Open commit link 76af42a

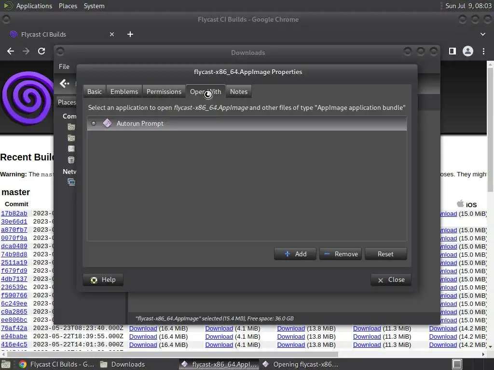point(14,328)
